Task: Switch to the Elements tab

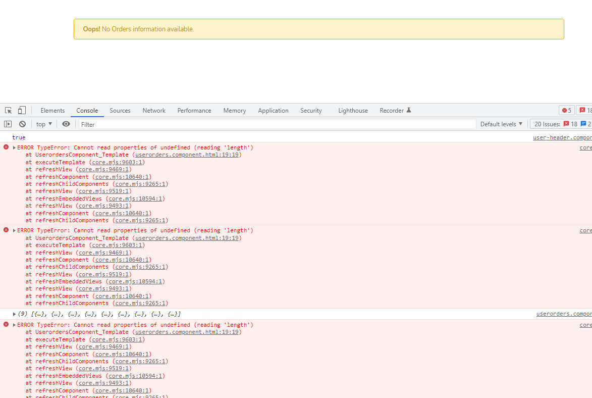Action: click(x=52, y=111)
